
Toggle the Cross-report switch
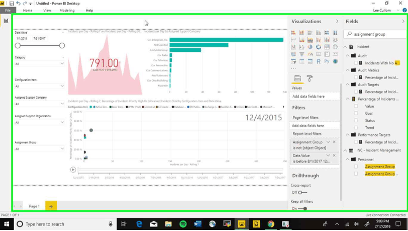point(302,192)
